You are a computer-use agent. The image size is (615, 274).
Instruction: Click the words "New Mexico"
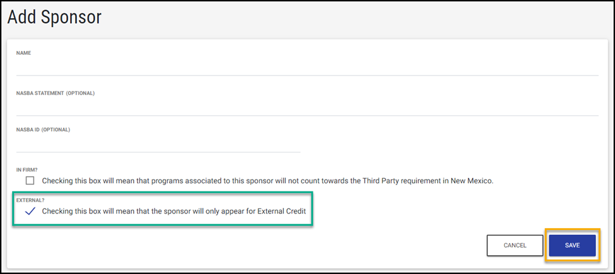(x=471, y=181)
